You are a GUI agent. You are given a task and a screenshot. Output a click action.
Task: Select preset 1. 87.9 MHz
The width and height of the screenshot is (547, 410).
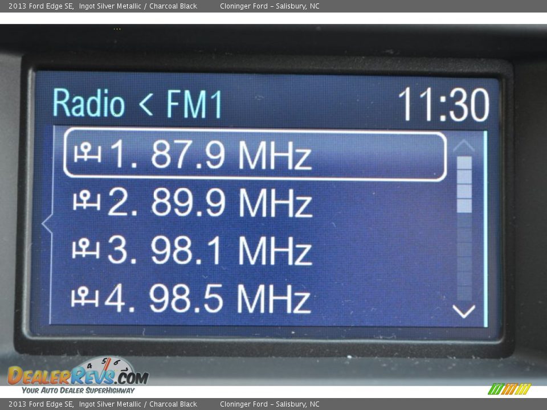[x=255, y=154]
